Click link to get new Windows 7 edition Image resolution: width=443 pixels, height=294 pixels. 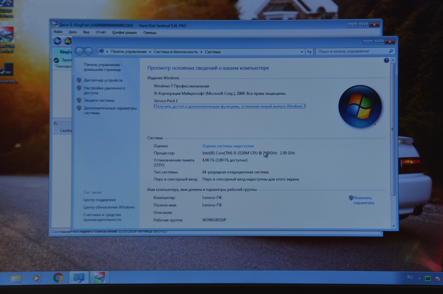click(x=230, y=106)
